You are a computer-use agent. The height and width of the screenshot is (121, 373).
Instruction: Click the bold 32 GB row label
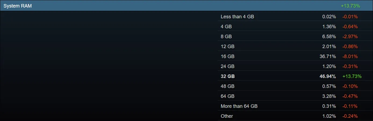click(228, 76)
